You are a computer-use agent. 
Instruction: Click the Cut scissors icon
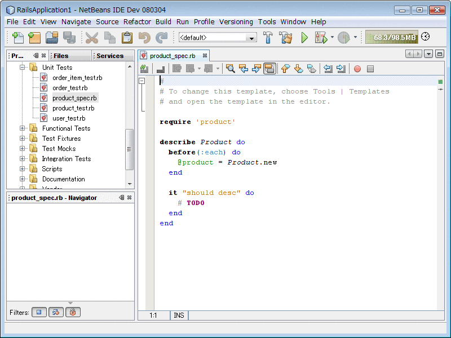(92, 38)
